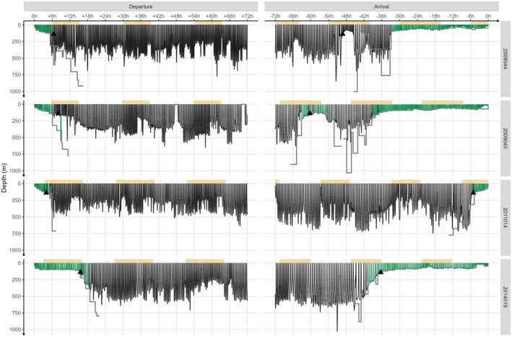Click the 250 depth label in 2008044 row

click(x=17, y=41)
